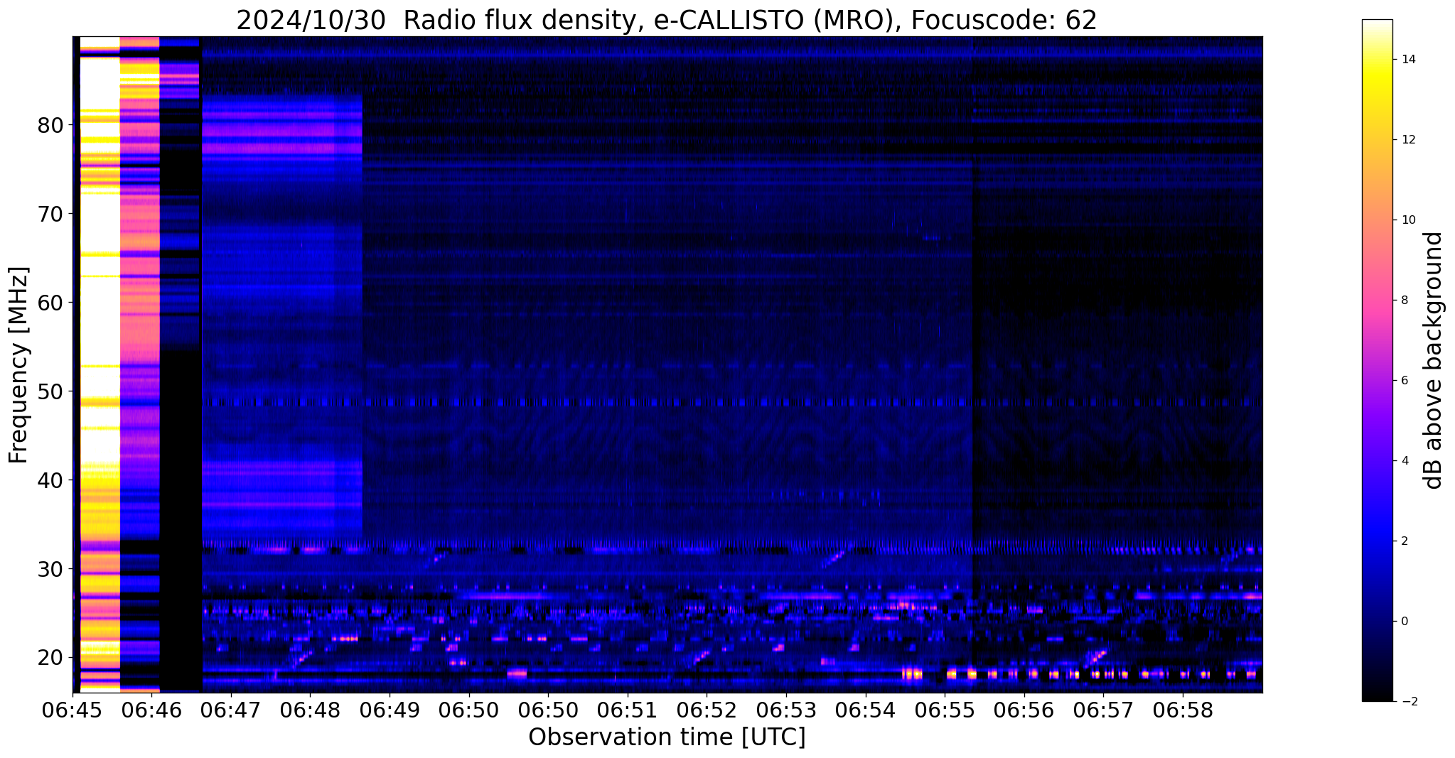Screen dimensions: 1455x758
Task: Click the 20 MHz frequency tick label
Action: coord(50,658)
